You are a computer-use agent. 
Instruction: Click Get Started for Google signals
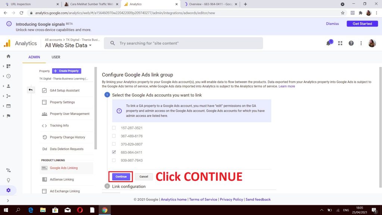pos(362,24)
